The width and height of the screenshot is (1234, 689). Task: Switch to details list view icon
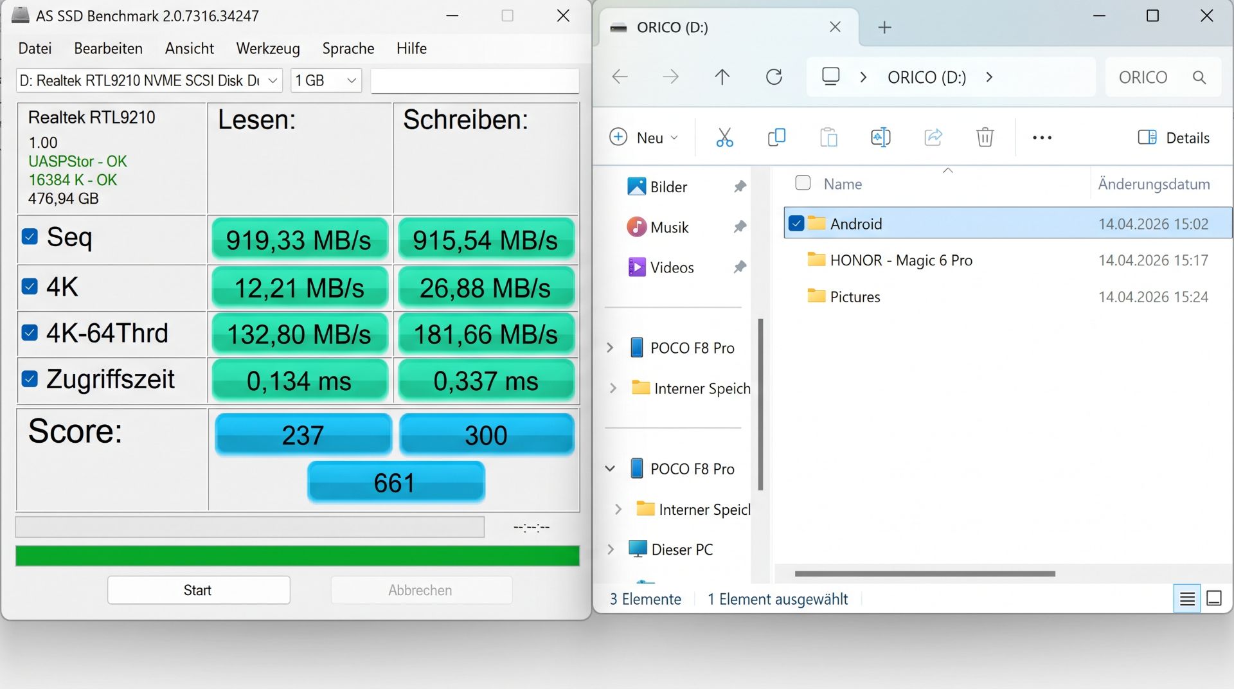(x=1187, y=599)
